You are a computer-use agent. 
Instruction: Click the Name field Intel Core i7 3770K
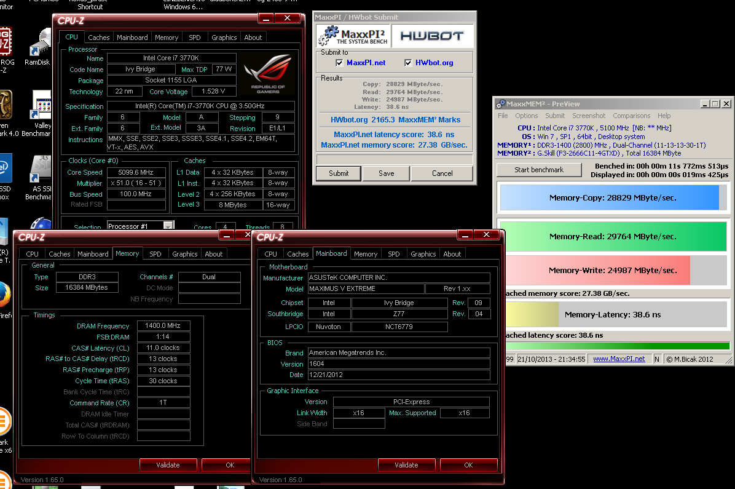pos(171,58)
